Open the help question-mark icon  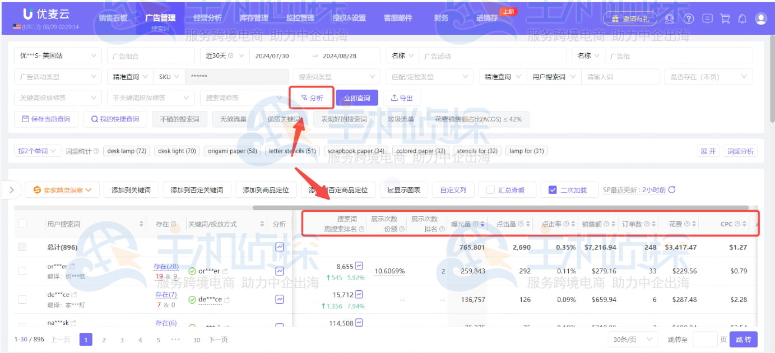coord(688,18)
